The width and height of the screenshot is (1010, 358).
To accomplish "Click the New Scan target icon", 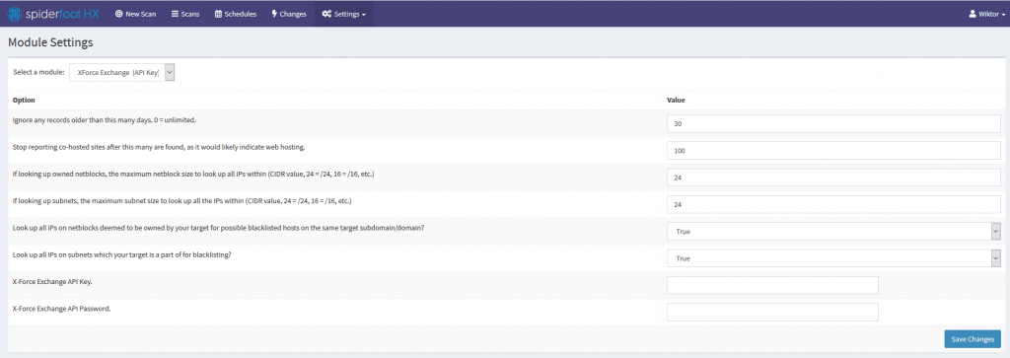I will 118,14.
